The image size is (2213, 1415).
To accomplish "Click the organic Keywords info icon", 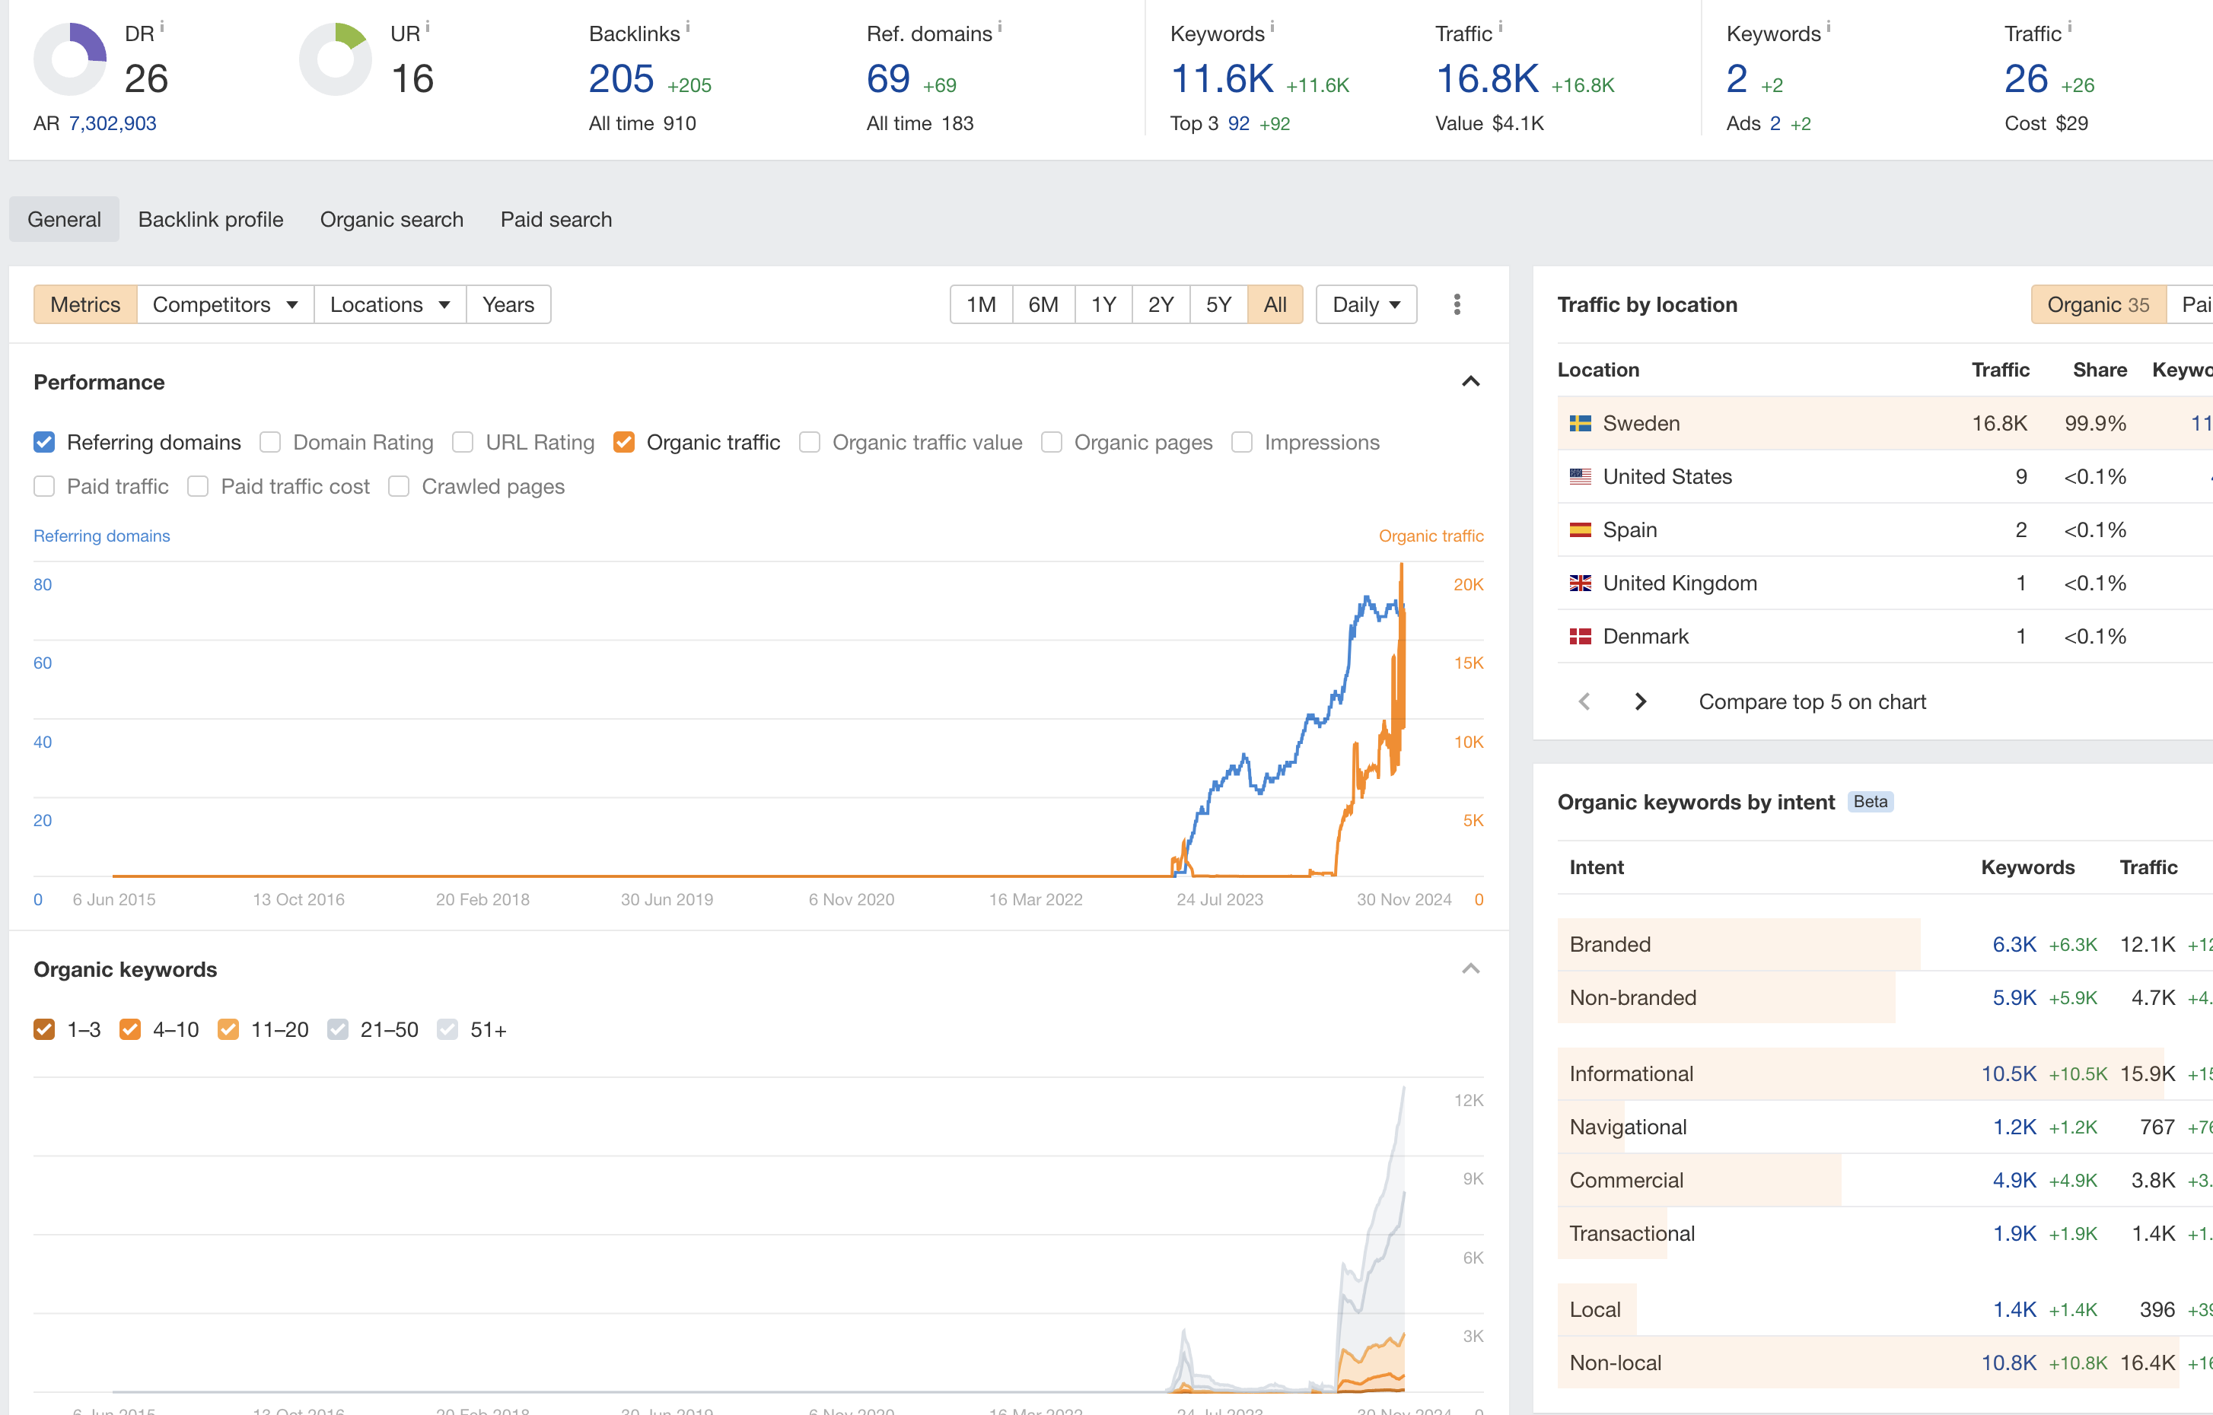I will (1272, 27).
